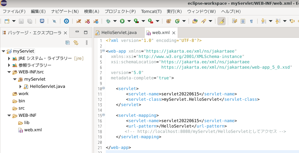Image resolution: width=299 pixels, height=153 pixels.
Task: Open the 編集(E) menu
Action: click(x=38, y=11)
